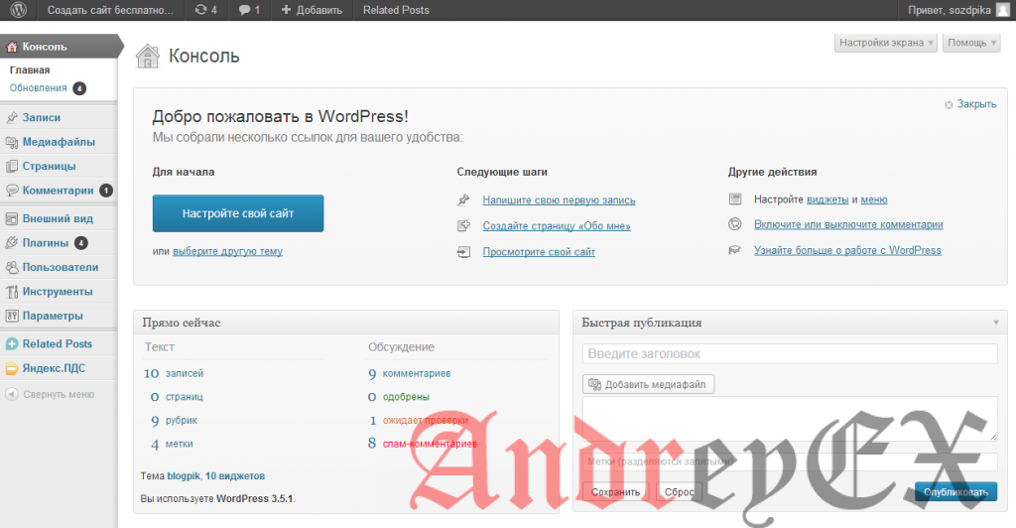This screenshot has height=528, width=1016.
Task: Click the Яндекс.ПДС yellow icon
Action: point(12,368)
